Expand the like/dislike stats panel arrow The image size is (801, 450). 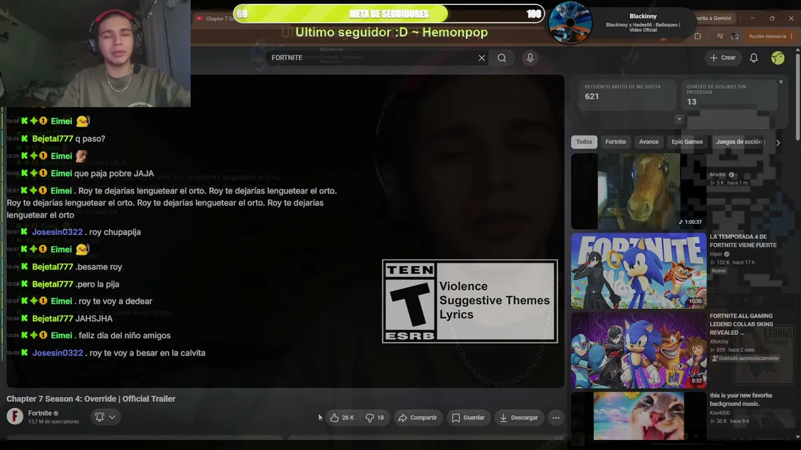[x=680, y=119]
